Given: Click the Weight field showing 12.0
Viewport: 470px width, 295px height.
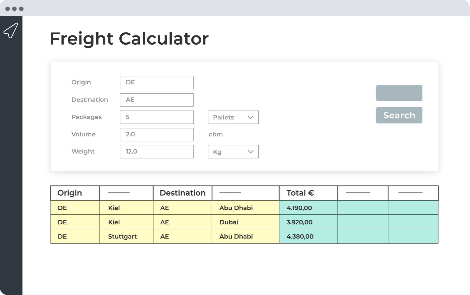Looking at the screenshot, I should pos(157,152).
